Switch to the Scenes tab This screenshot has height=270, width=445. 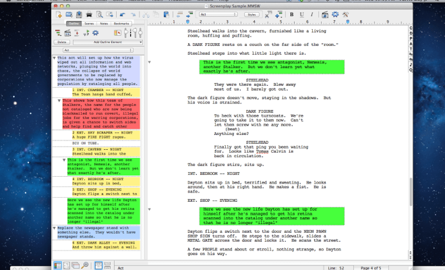tap(89, 24)
